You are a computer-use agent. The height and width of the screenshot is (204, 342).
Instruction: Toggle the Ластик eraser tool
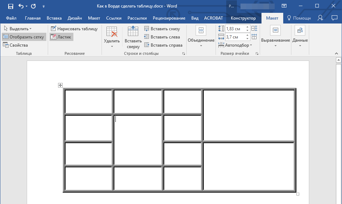point(61,37)
